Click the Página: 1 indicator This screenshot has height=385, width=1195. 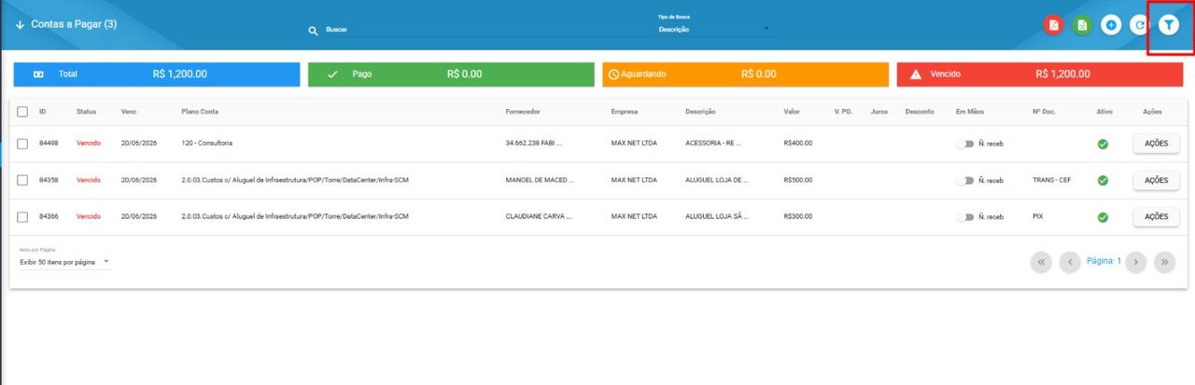[1104, 262]
